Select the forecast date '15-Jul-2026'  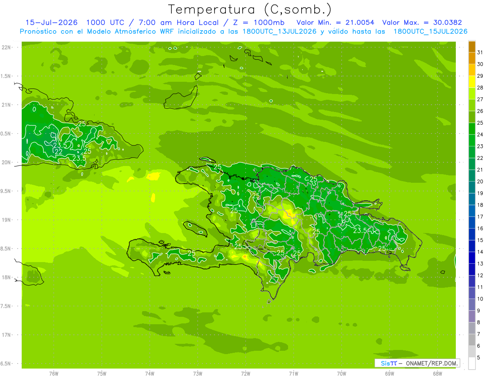click(52, 22)
